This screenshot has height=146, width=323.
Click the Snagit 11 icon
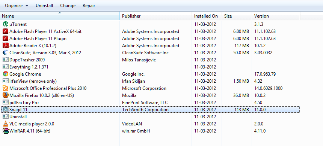click(x=6, y=109)
